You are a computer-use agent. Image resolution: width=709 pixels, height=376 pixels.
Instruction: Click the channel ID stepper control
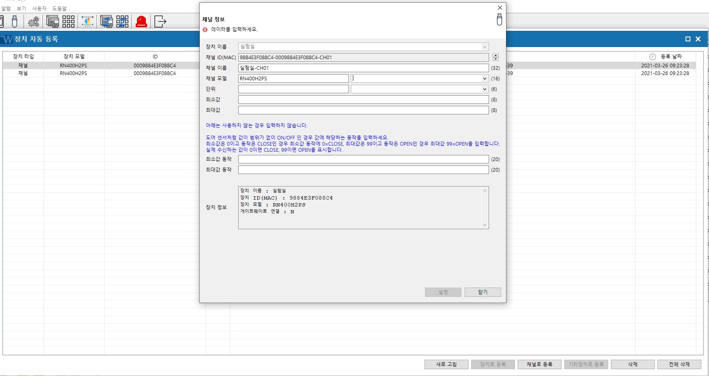point(495,57)
